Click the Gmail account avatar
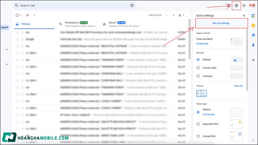 [252, 5]
